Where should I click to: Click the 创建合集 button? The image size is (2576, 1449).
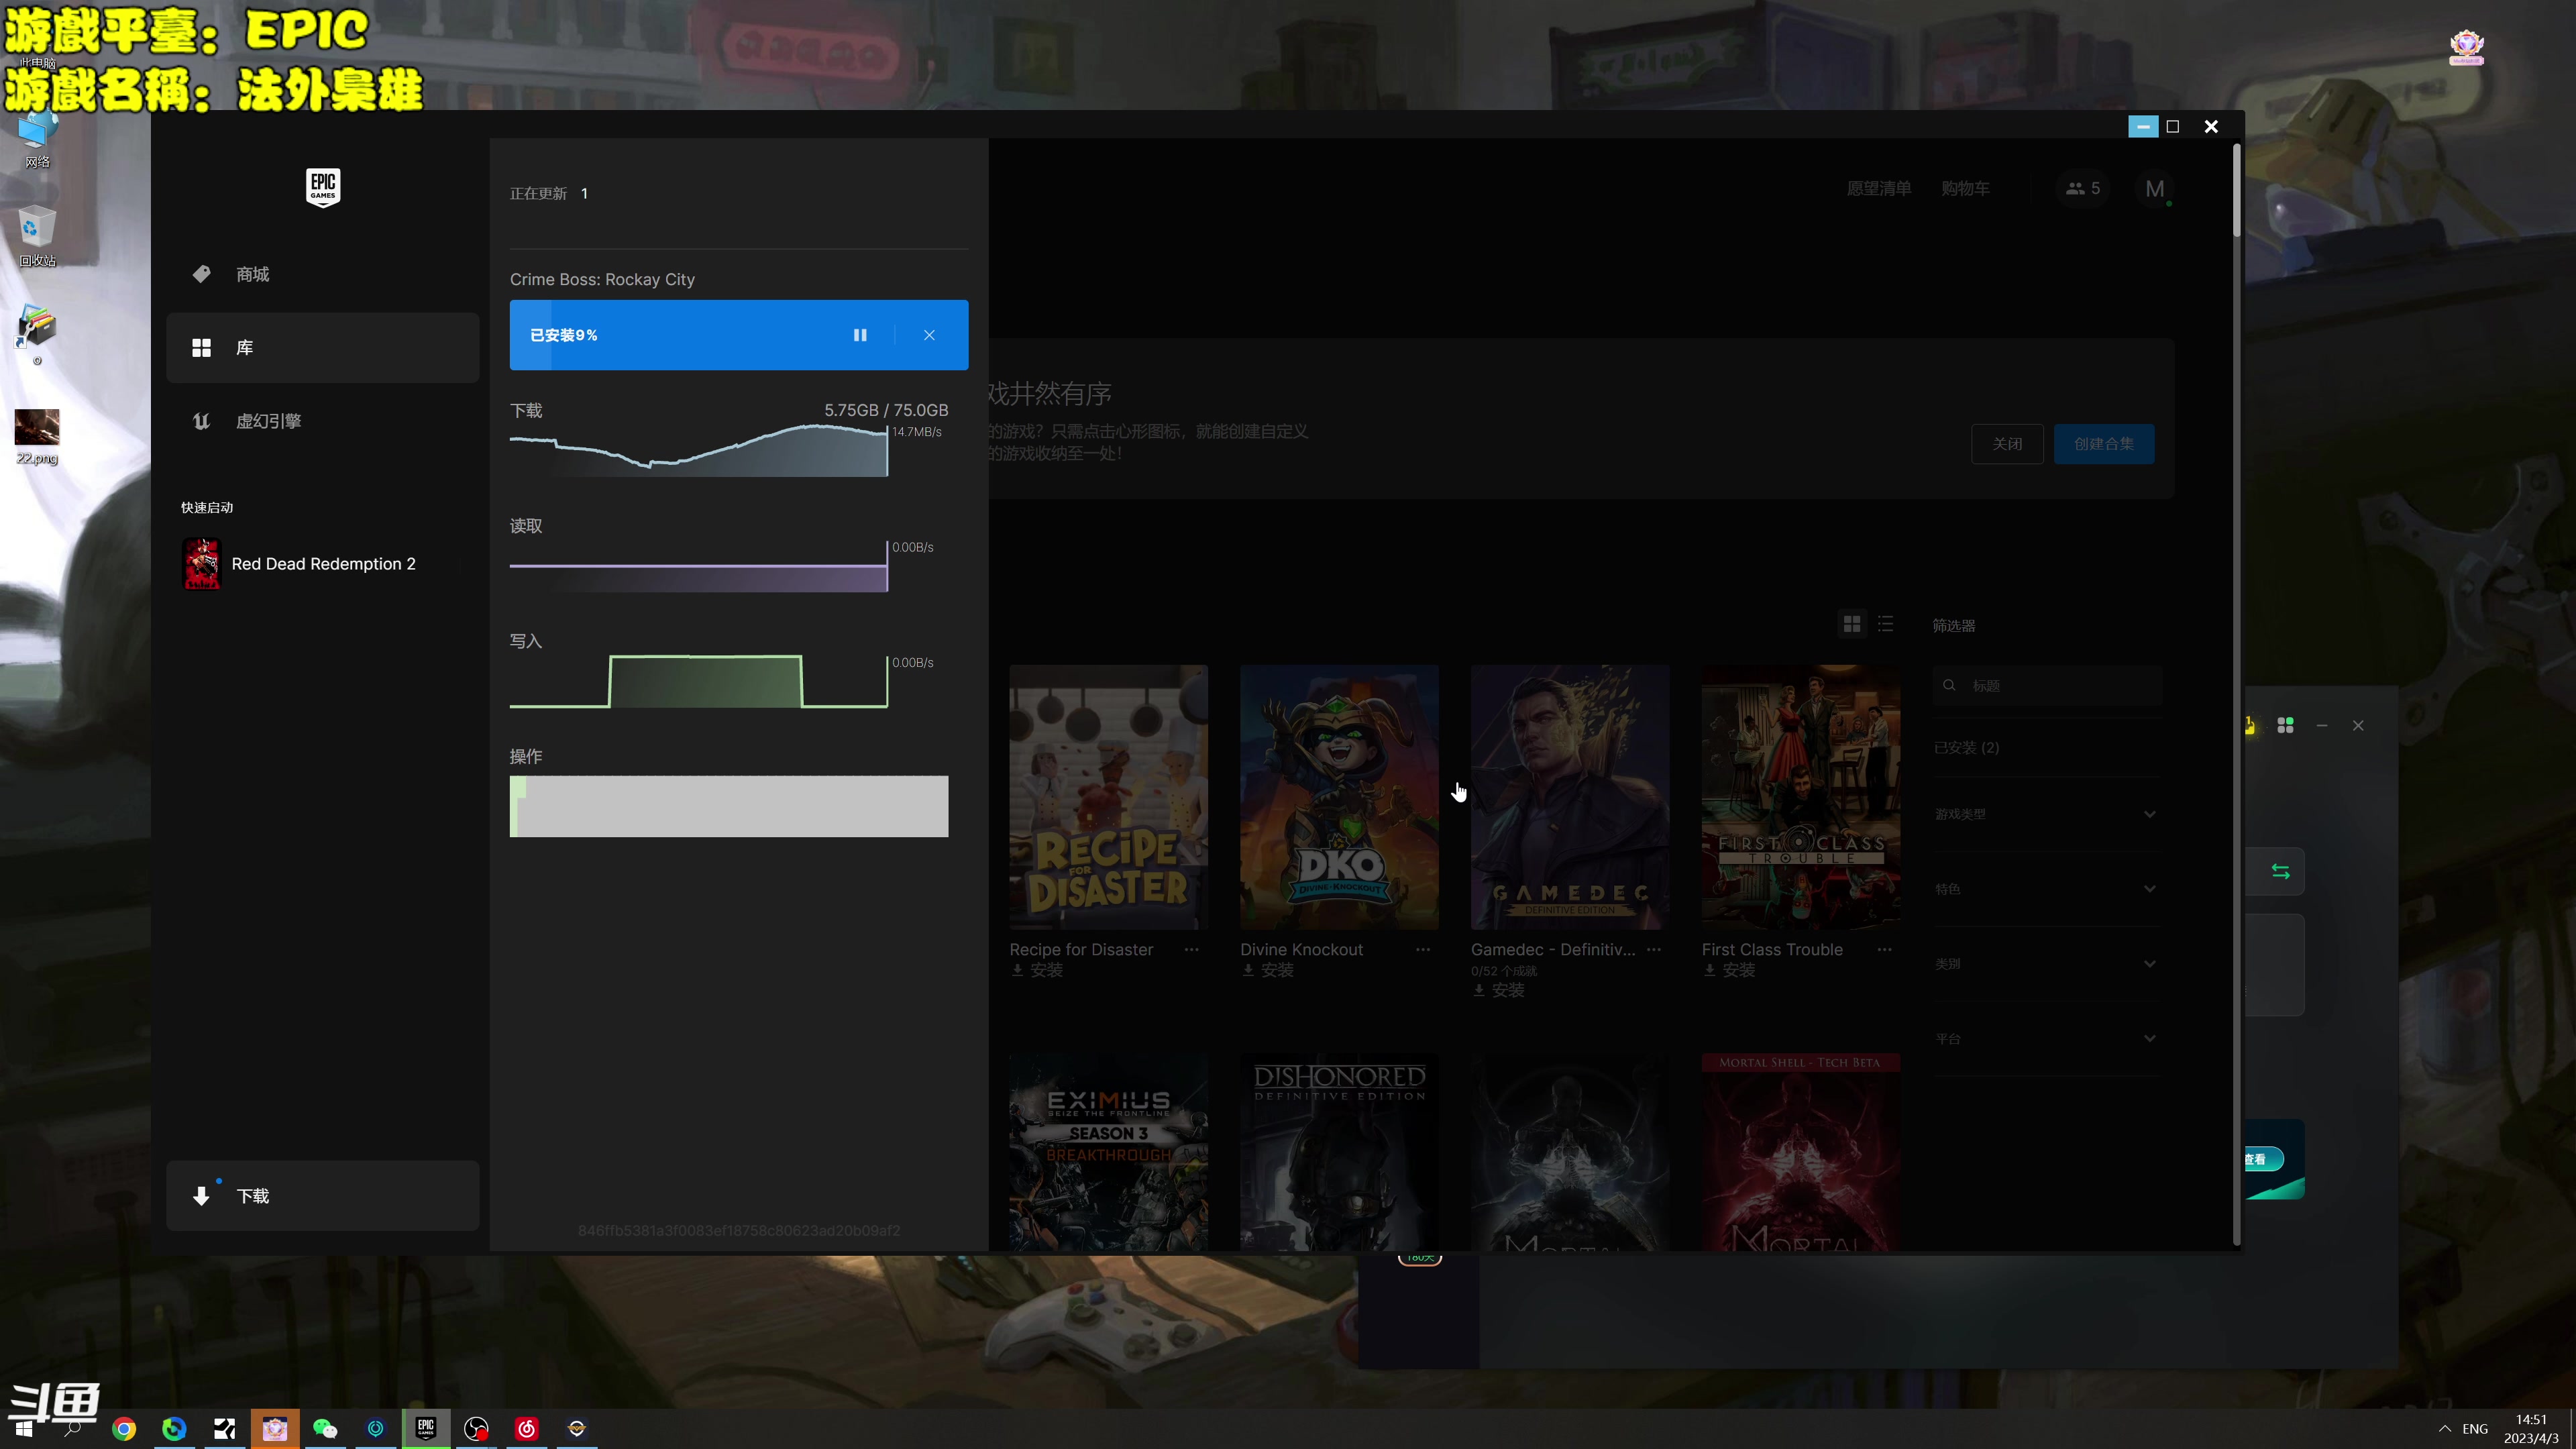click(x=2104, y=444)
